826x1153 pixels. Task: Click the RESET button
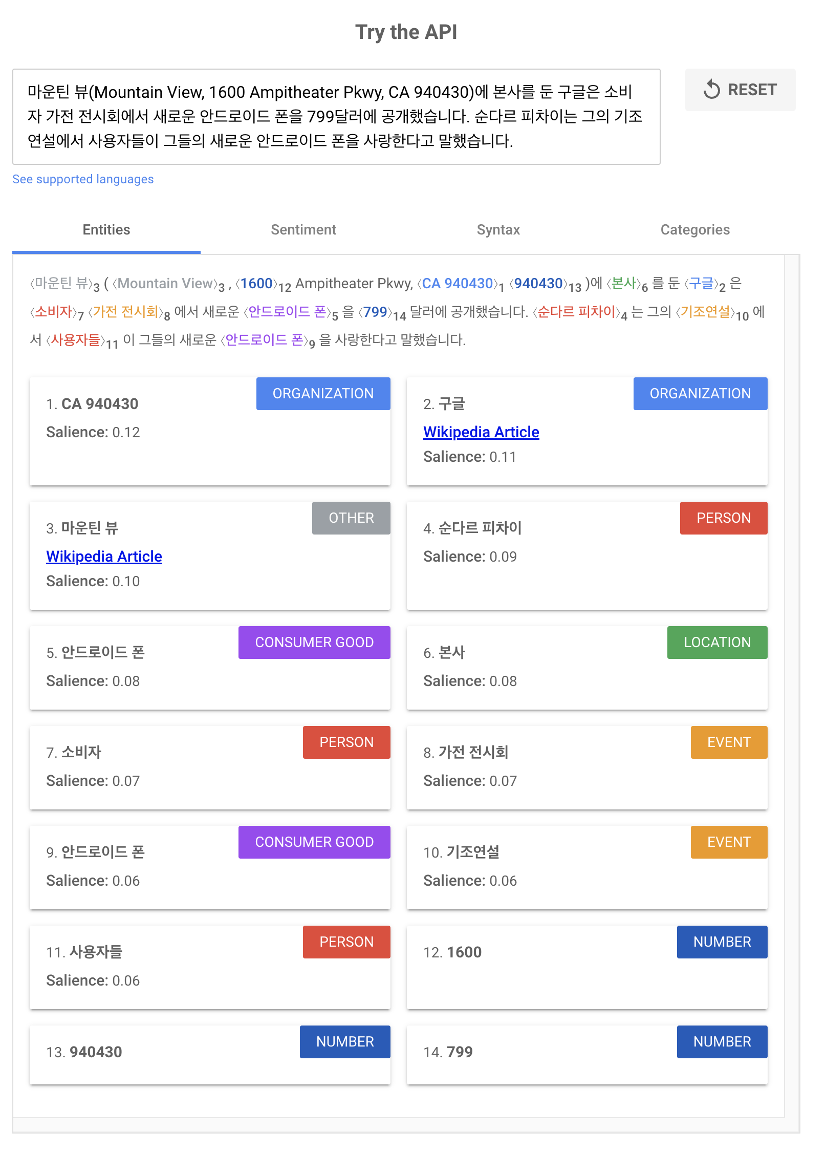coord(740,90)
